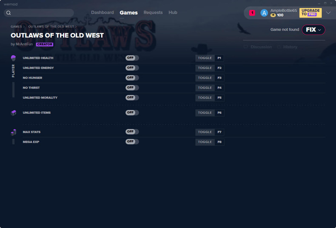The image size is (336, 228).
Task: Click Toggle button for No Thirst
Action: tap(205, 88)
